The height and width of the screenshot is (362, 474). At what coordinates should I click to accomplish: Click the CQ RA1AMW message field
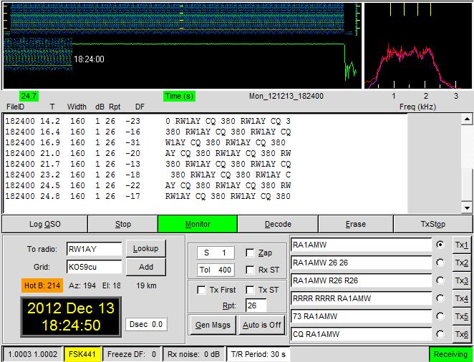(361, 334)
